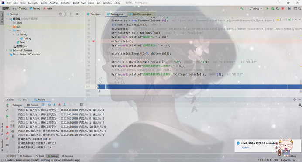Click the Update... link in the notification
The height and width of the screenshot is (162, 302).
246,148
